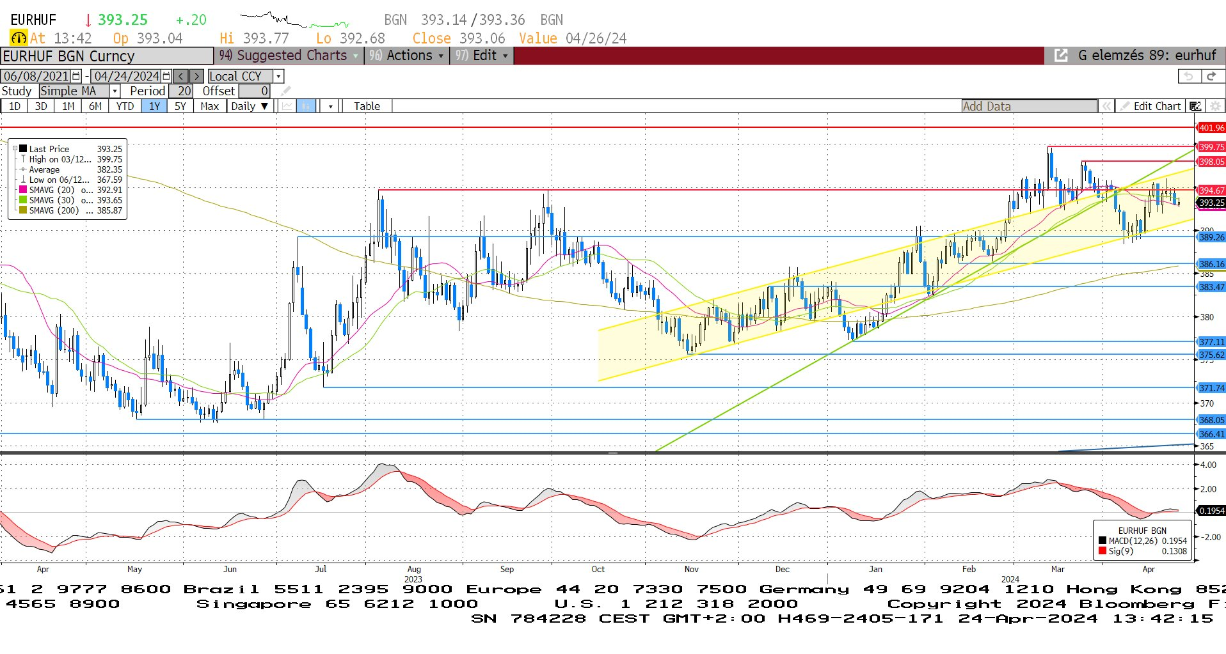This screenshot has width=1226, height=654.
Task: Select the 1Y time range
Action: coord(154,106)
